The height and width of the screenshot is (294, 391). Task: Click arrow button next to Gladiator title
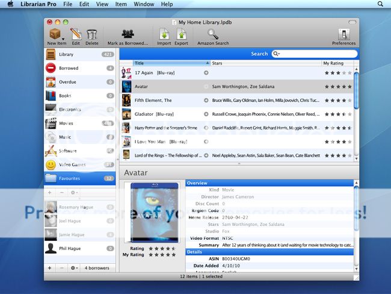(x=206, y=114)
